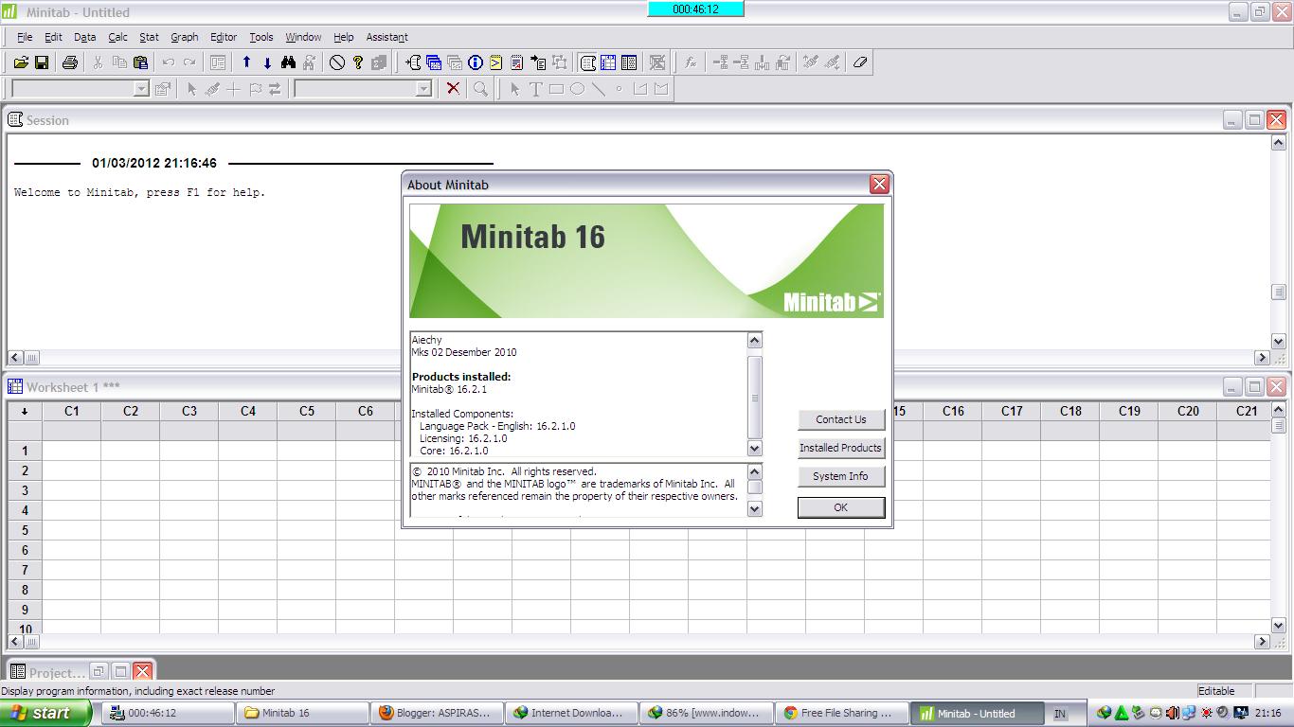1294x727 pixels.
Task: Select worksheet row header 3
Action: point(25,490)
